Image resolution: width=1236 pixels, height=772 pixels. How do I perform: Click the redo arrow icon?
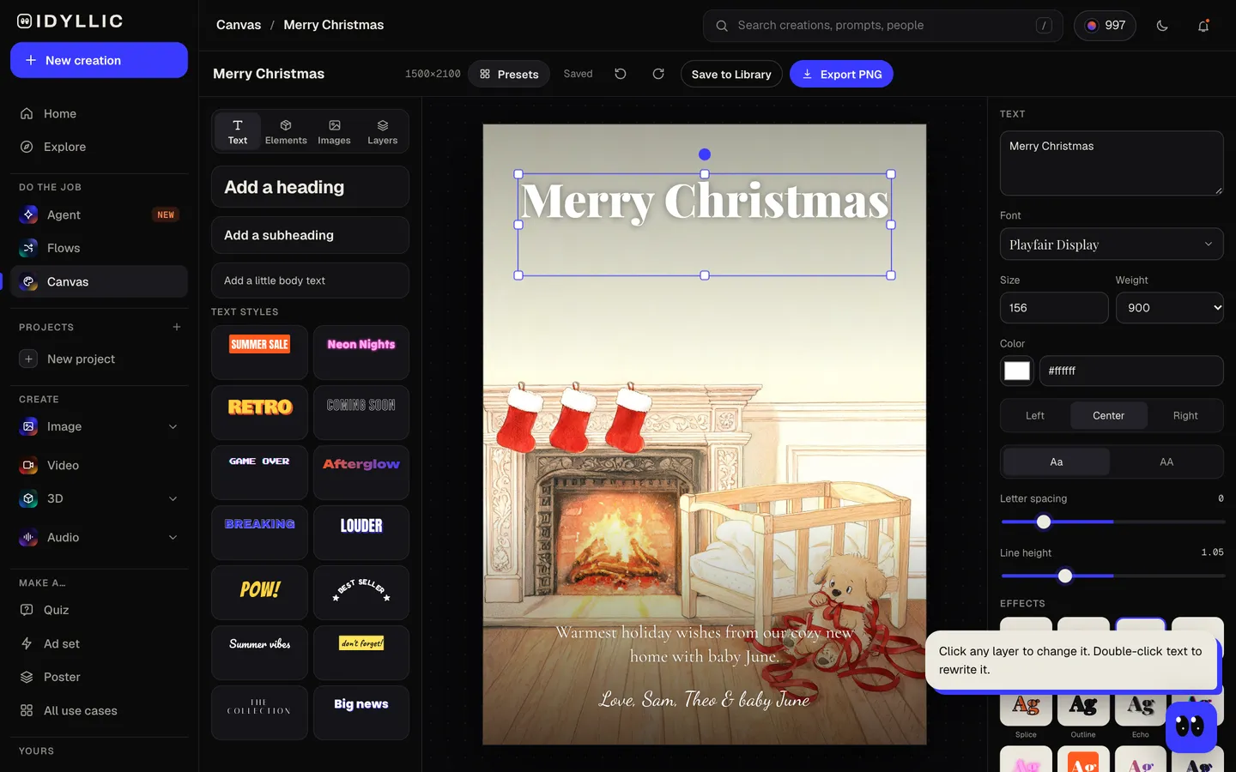coord(658,74)
